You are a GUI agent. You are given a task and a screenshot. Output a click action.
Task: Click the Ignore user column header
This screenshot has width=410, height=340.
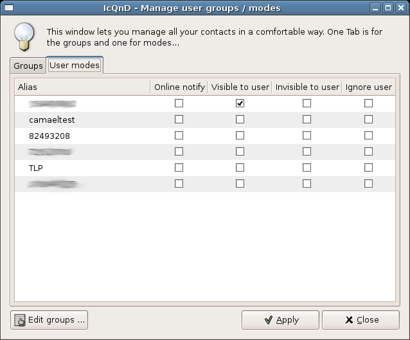pos(368,87)
